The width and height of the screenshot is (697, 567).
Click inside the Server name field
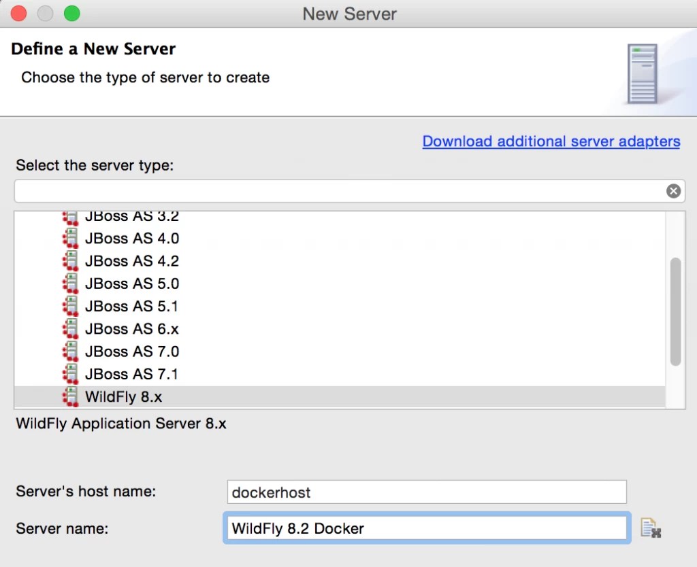coord(426,528)
